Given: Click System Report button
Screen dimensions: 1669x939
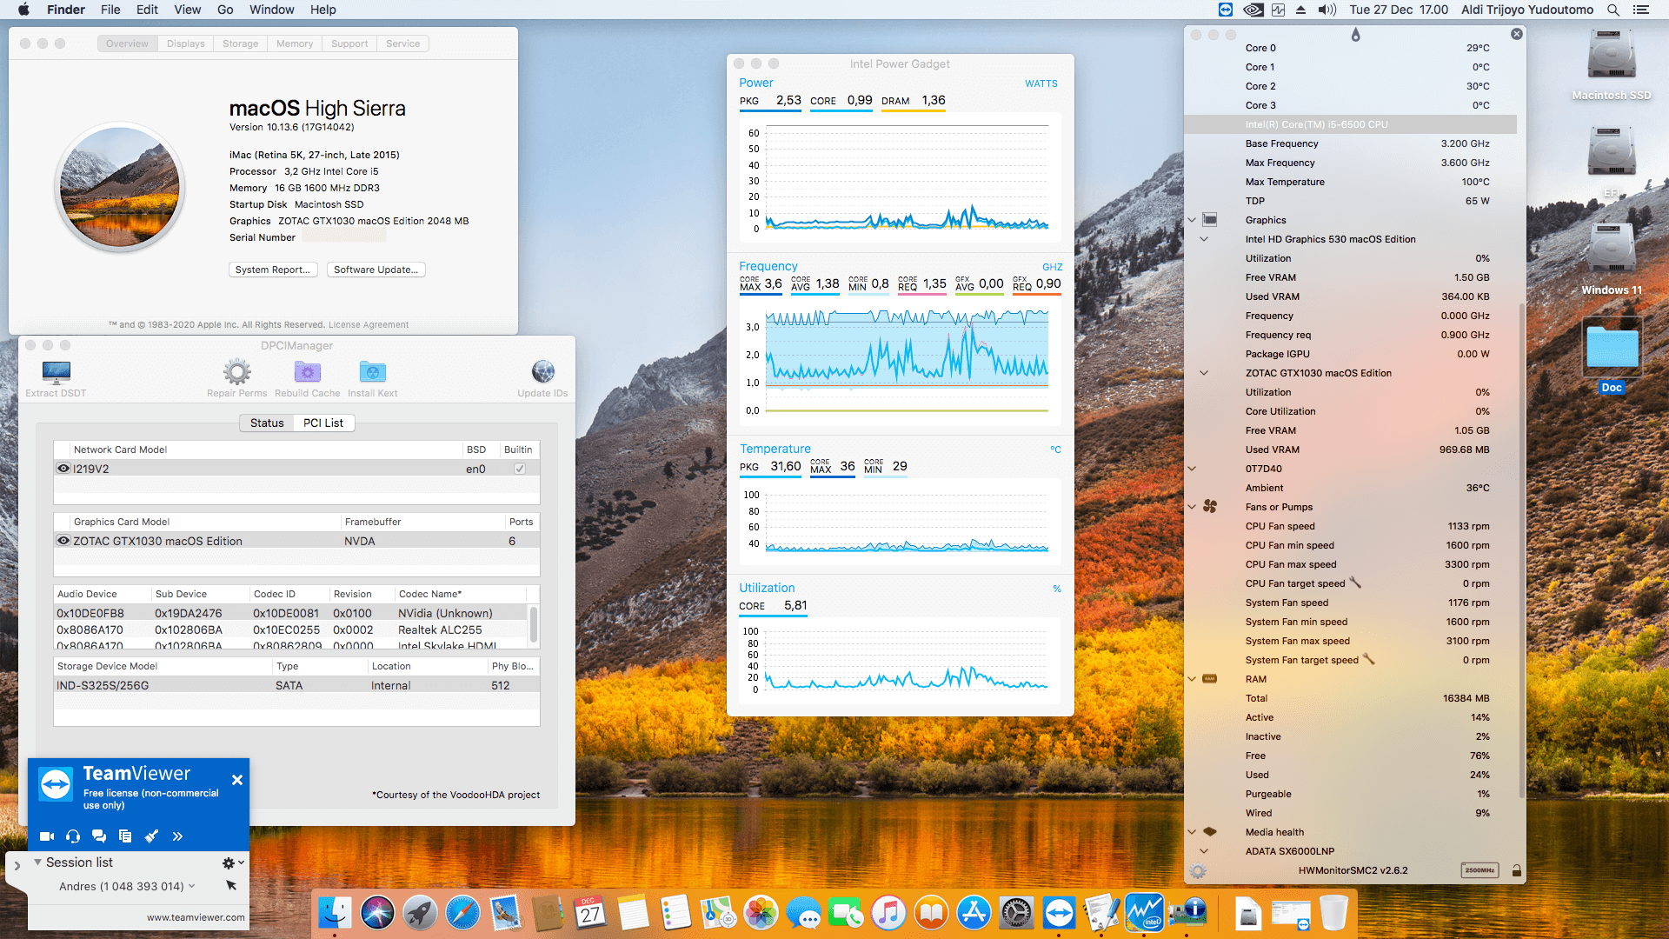Looking at the screenshot, I should click(273, 270).
